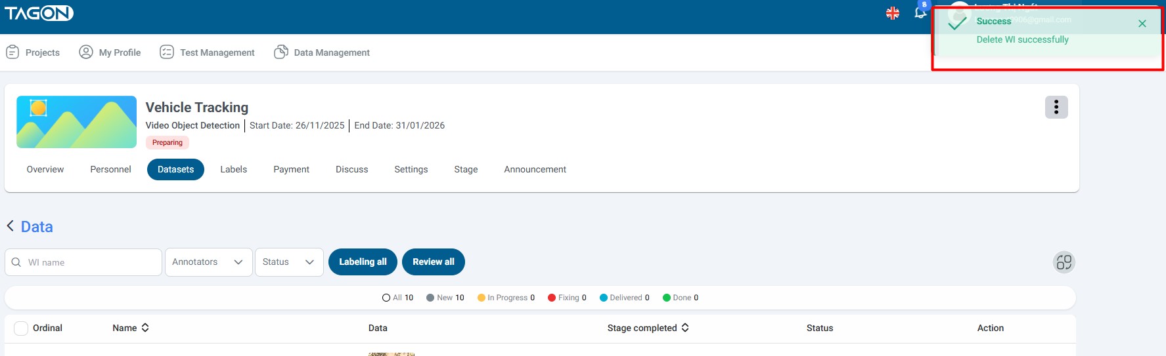Filter by New 10 status
This screenshot has height=356, width=1166.
pos(445,298)
